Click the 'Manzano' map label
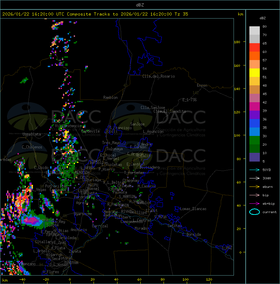This screenshot has height=284, width=280. coord(28,264)
